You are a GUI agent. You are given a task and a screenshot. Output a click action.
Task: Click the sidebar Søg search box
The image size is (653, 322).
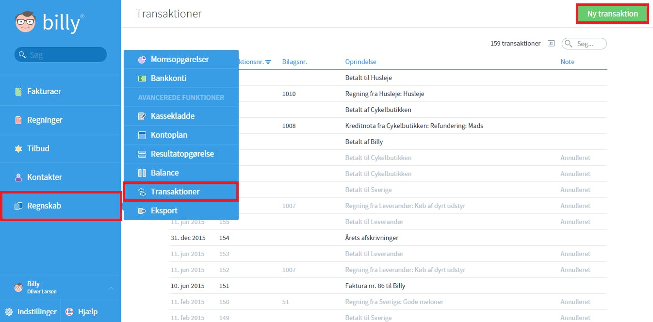point(61,55)
